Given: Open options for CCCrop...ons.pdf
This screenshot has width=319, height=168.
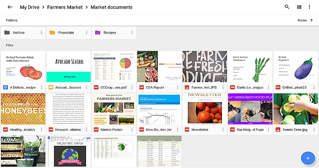Looking at the screenshot, I should tap(132, 87).
